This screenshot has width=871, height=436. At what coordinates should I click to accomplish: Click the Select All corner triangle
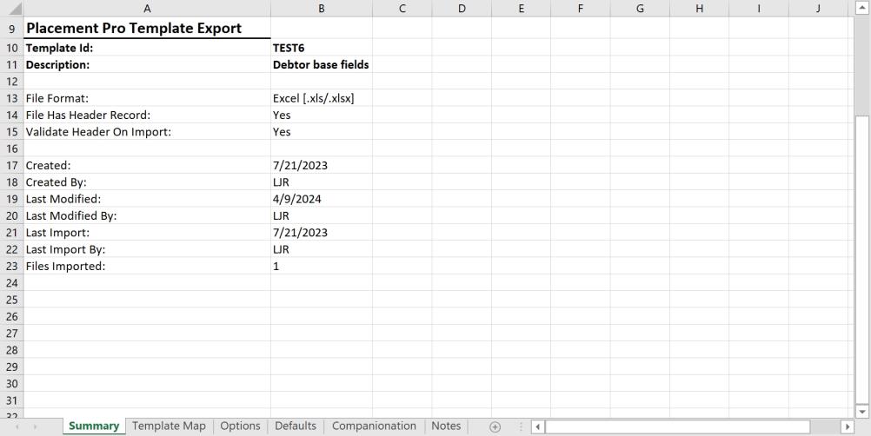pyautogui.click(x=10, y=9)
